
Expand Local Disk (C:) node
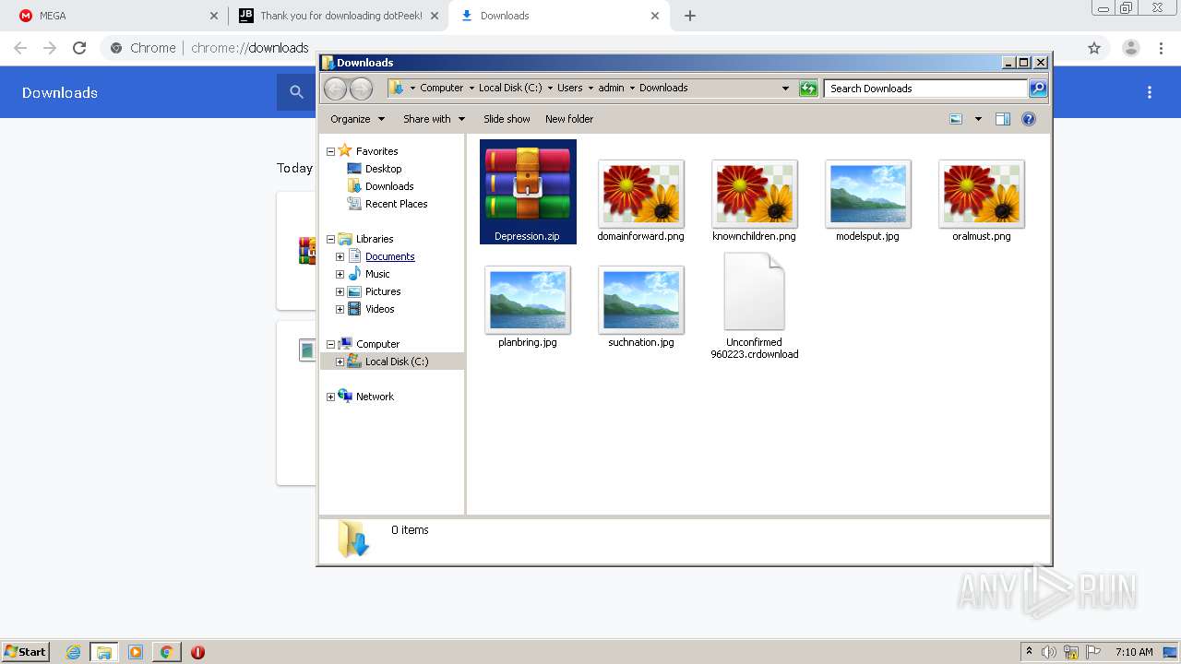(340, 362)
